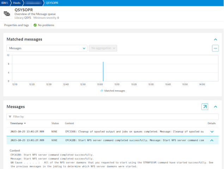Viewport: 224px width, 169px height.
Task: Open the Messages metric dropdown
Action: tap(47, 48)
